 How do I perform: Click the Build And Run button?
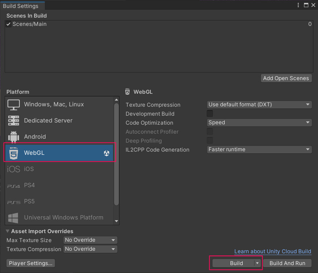click(287, 263)
